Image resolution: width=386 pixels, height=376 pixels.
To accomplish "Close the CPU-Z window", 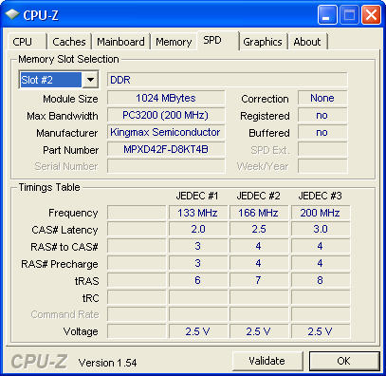I will click(371, 15).
